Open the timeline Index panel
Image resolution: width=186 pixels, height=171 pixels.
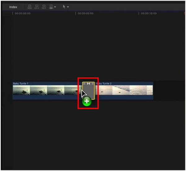click(x=13, y=7)
